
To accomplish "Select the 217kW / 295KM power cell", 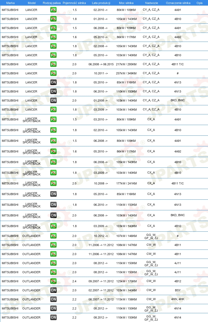I will (x=126, y=64).
